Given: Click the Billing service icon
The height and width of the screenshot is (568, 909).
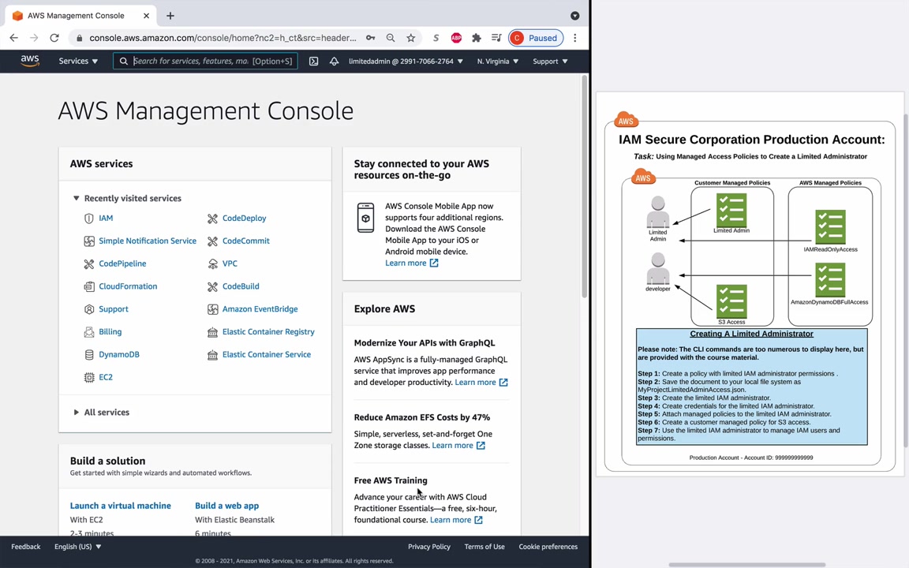Looking at the screenshot, I should pos(88,331).
